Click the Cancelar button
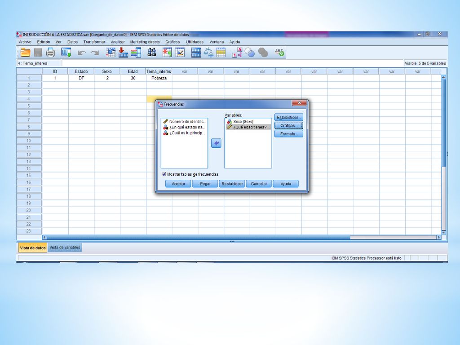 [259, 184]
